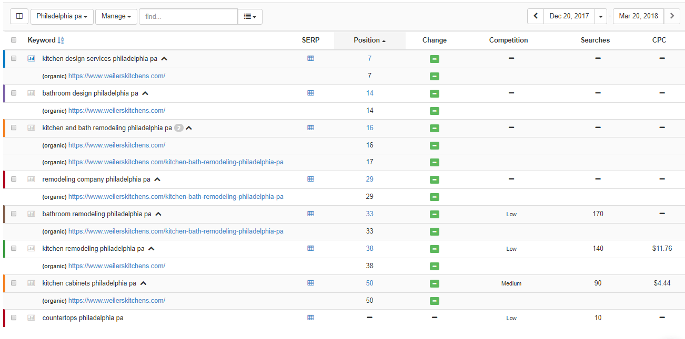Open list view options dropdown
The image size is (685, 339).
click(250, 16)
